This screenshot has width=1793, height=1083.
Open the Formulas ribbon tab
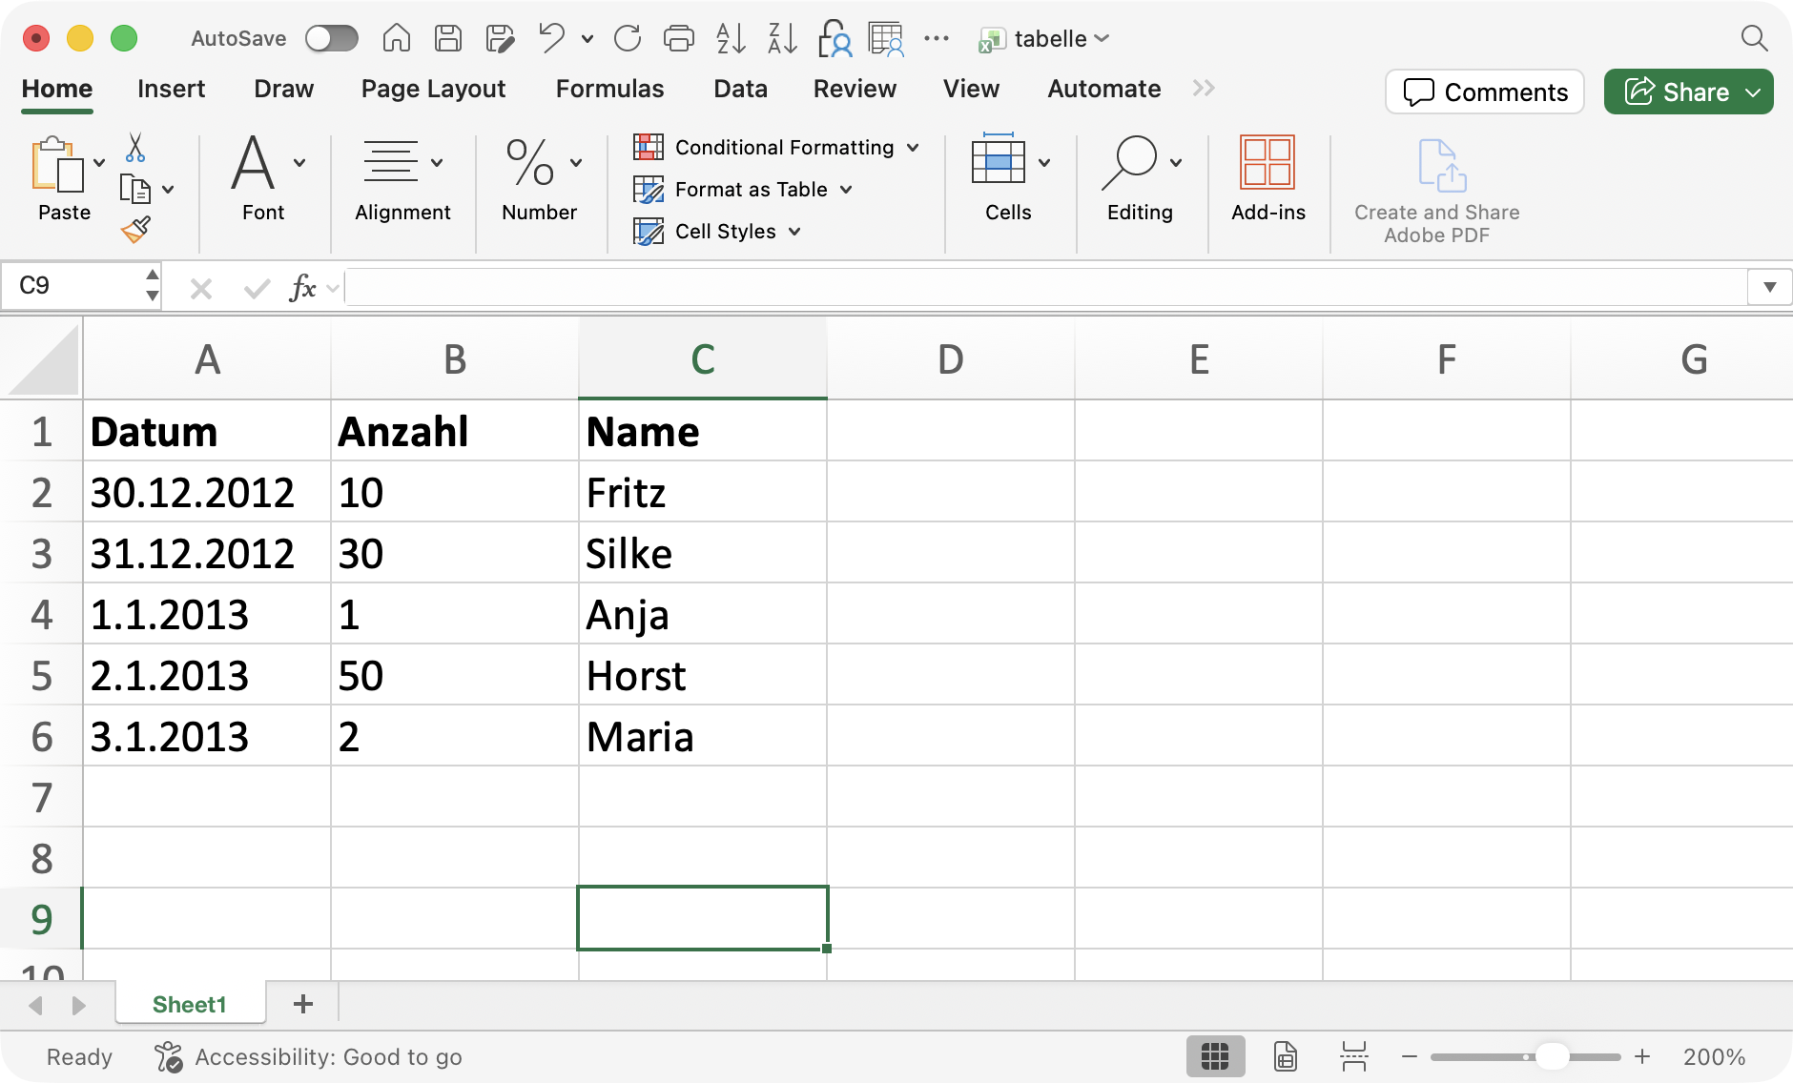tap(609, 89)
